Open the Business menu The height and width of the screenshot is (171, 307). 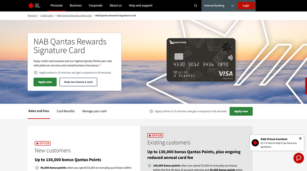[x=76, y=6]
